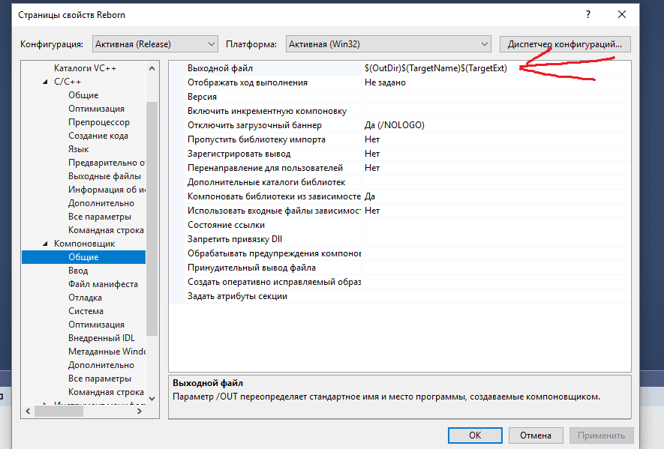The image size is (664, 449).
Task: Collapse the Компоновщик tree node
Action: (45, 244)
